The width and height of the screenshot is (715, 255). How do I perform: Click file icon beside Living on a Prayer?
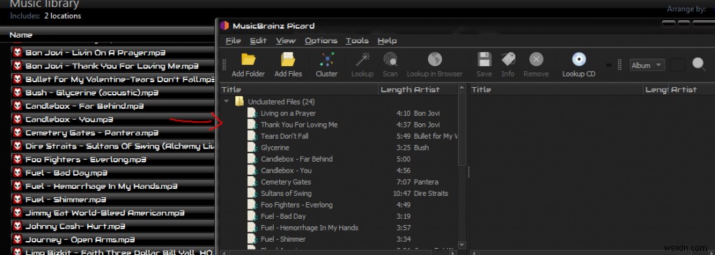click(252, 113)
